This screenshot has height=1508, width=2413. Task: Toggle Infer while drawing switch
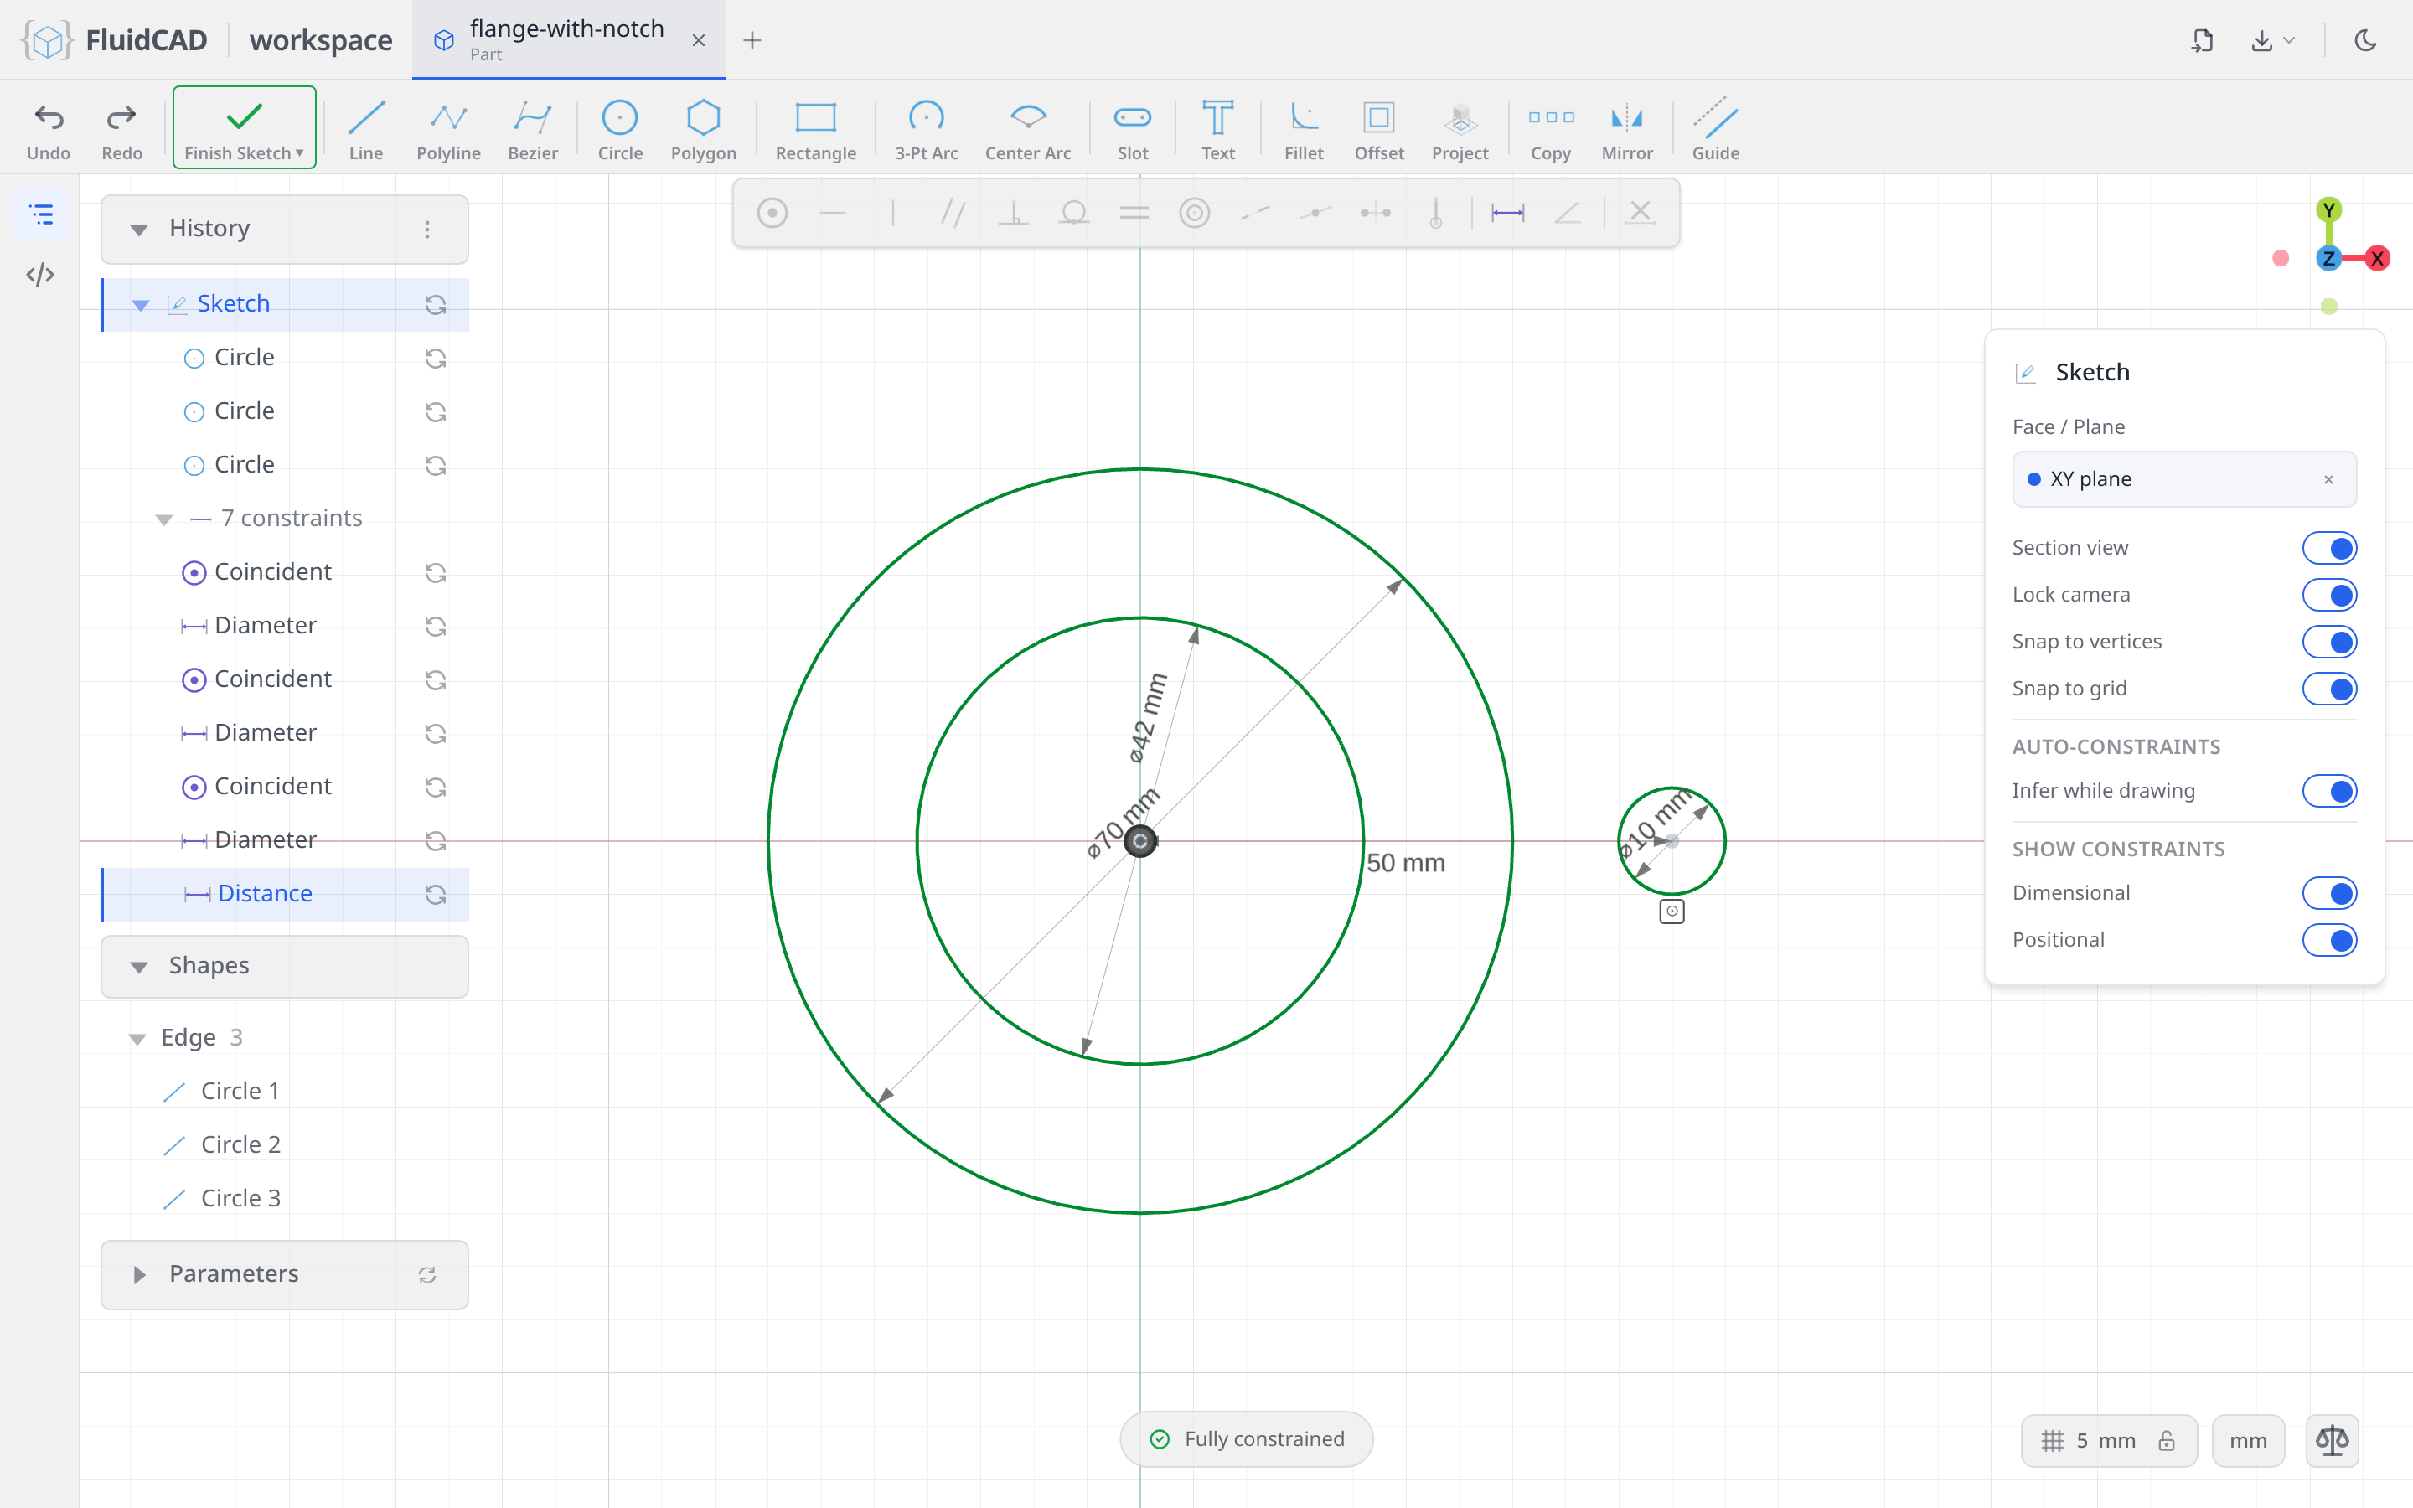pos(2329,791)
